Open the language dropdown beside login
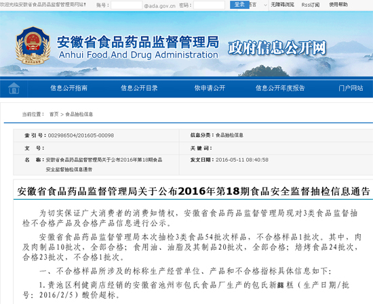 259,5
